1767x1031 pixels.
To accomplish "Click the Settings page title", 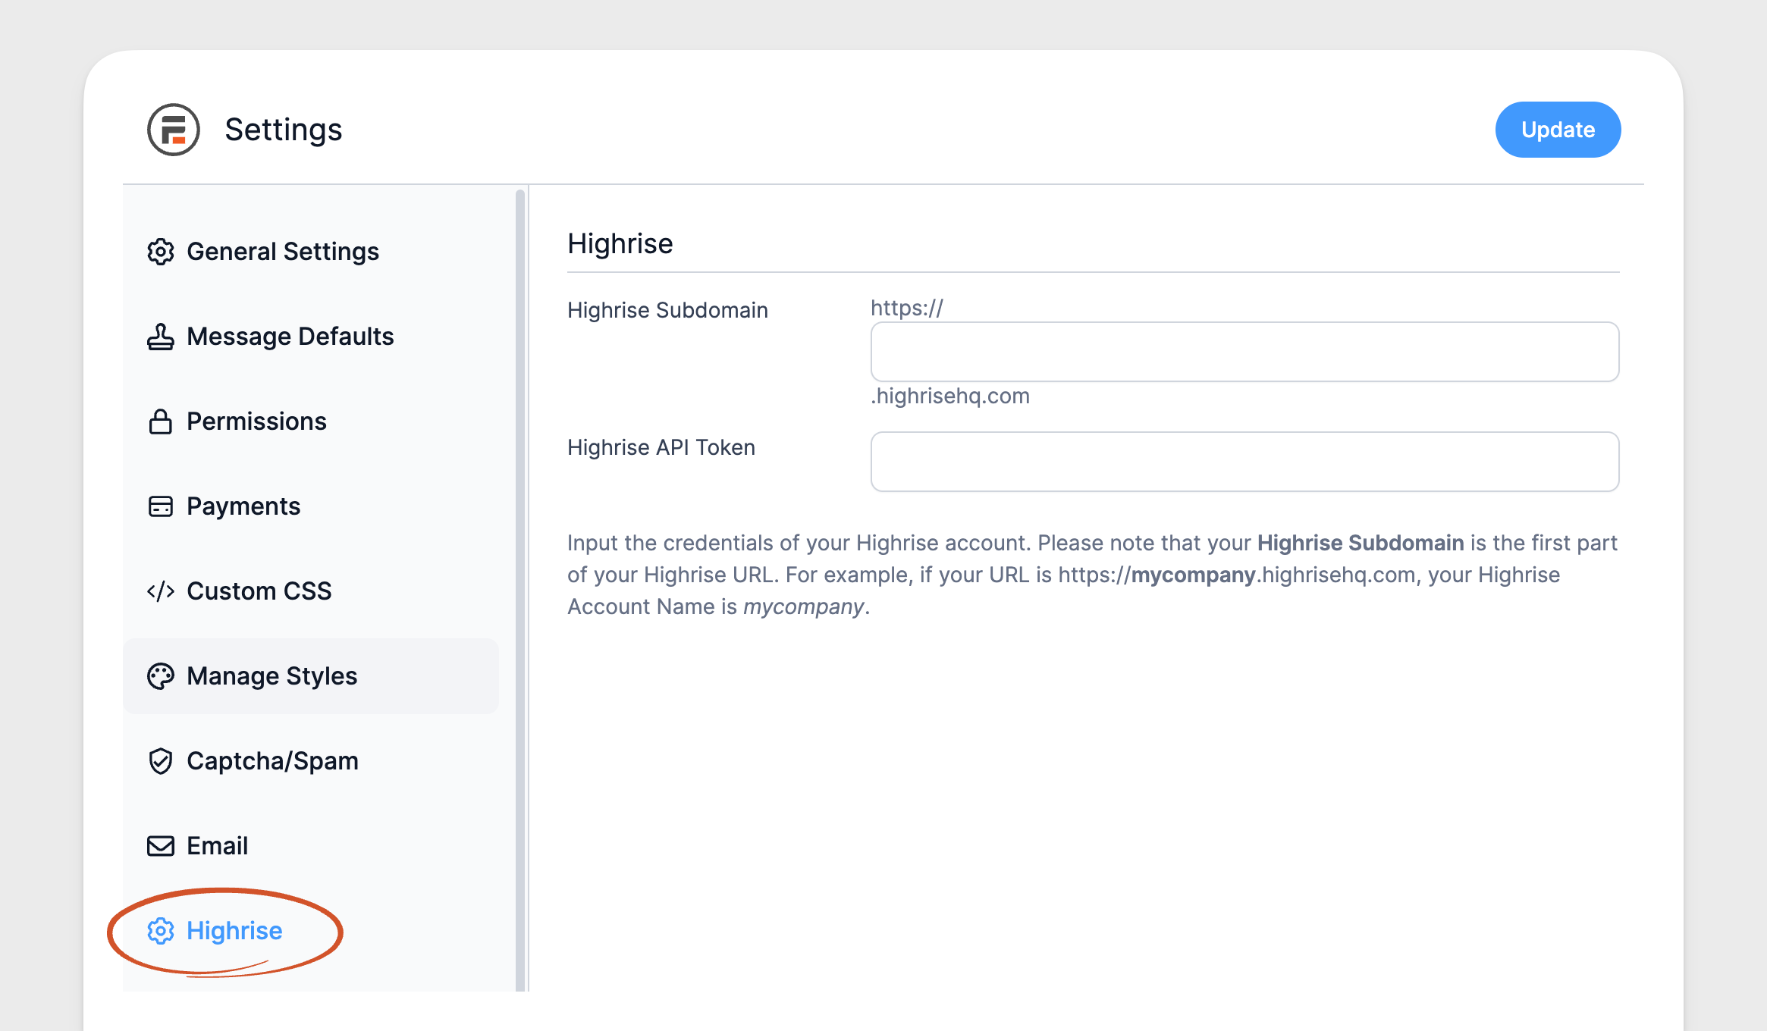I will click(x=284, y=130).
